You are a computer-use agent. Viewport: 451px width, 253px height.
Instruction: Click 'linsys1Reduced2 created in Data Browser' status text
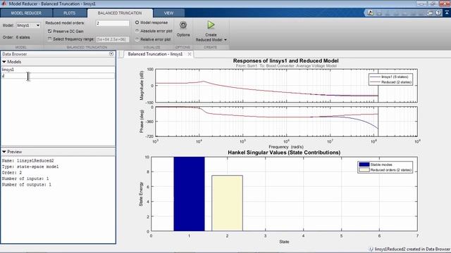pos(412,249)
